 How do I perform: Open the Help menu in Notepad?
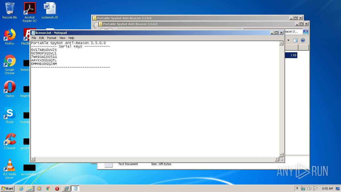click(x=71, y=38)
